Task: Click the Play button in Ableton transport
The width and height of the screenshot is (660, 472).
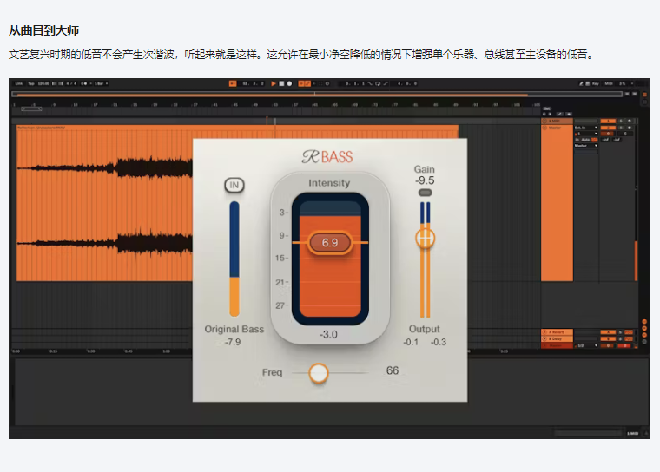Action: pos(274,83)
